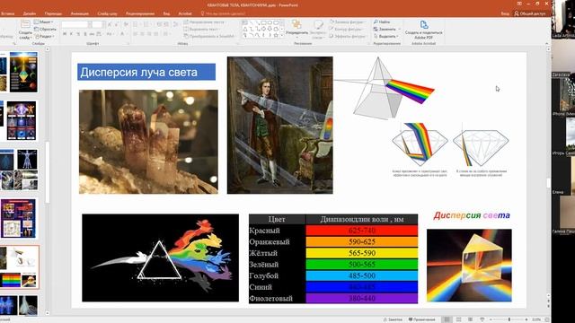The width and height of the screenshot is (575, 323).
Task: Select the triangle shape in shapes gallery
Action: [x=245, y=29]
